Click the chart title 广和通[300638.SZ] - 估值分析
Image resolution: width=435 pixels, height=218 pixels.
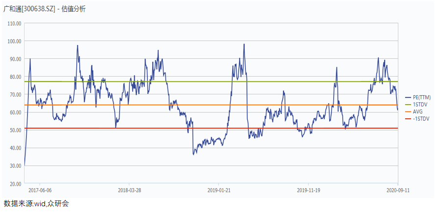45,9
